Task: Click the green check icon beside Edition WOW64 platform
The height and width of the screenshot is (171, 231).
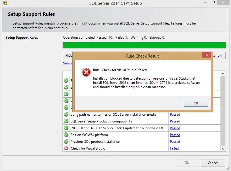Action: (x=66, y=135)
